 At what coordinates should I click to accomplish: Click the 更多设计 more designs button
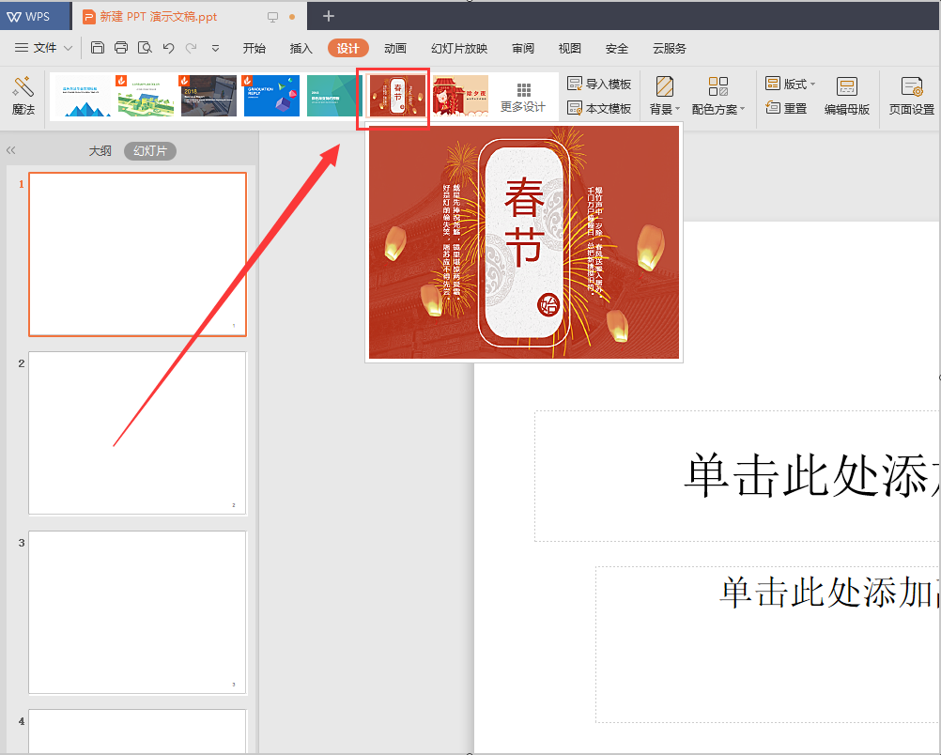(x=523, y=95)
